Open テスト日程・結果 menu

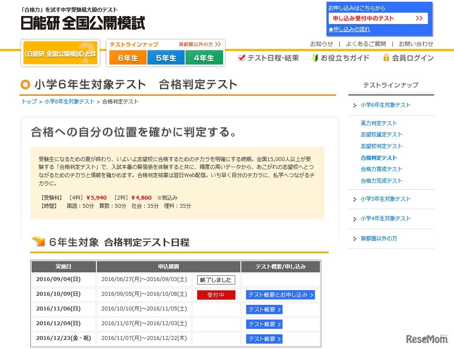coord(273,58)
